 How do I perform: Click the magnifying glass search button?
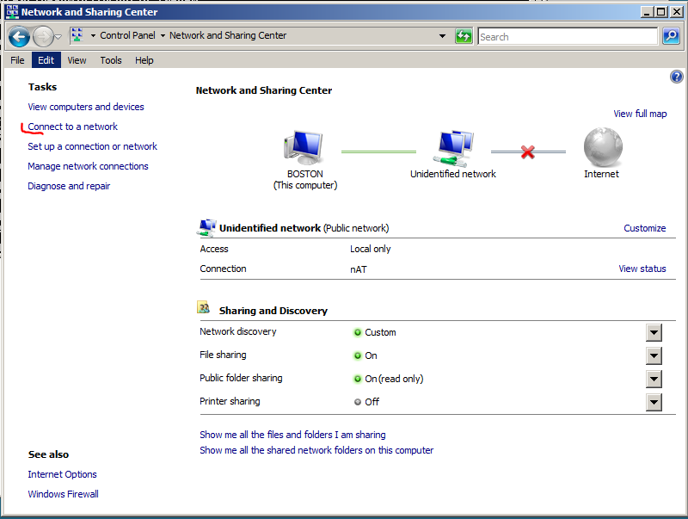tap(671, 36)
